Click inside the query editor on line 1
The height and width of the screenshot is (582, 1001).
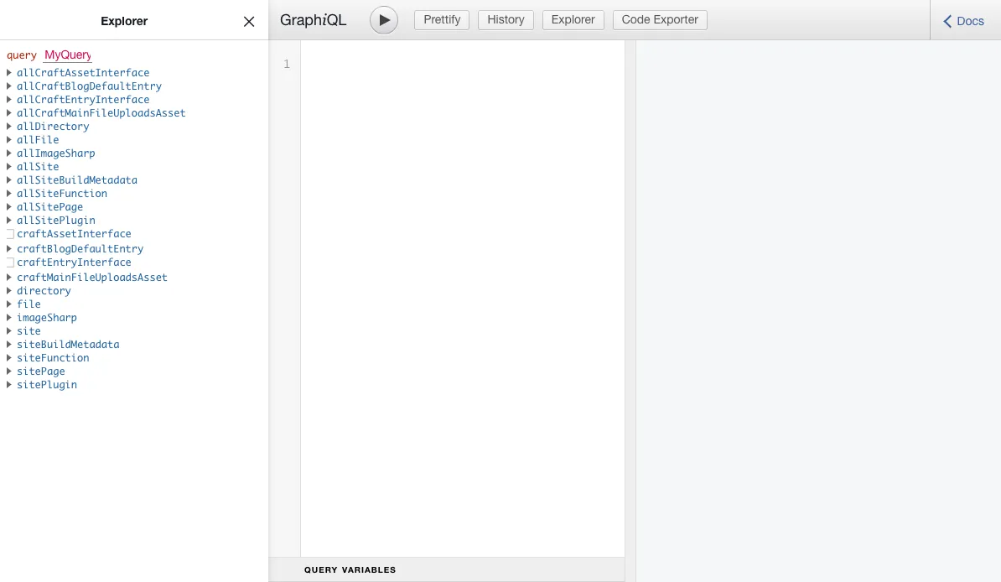[x=462, y=64]
